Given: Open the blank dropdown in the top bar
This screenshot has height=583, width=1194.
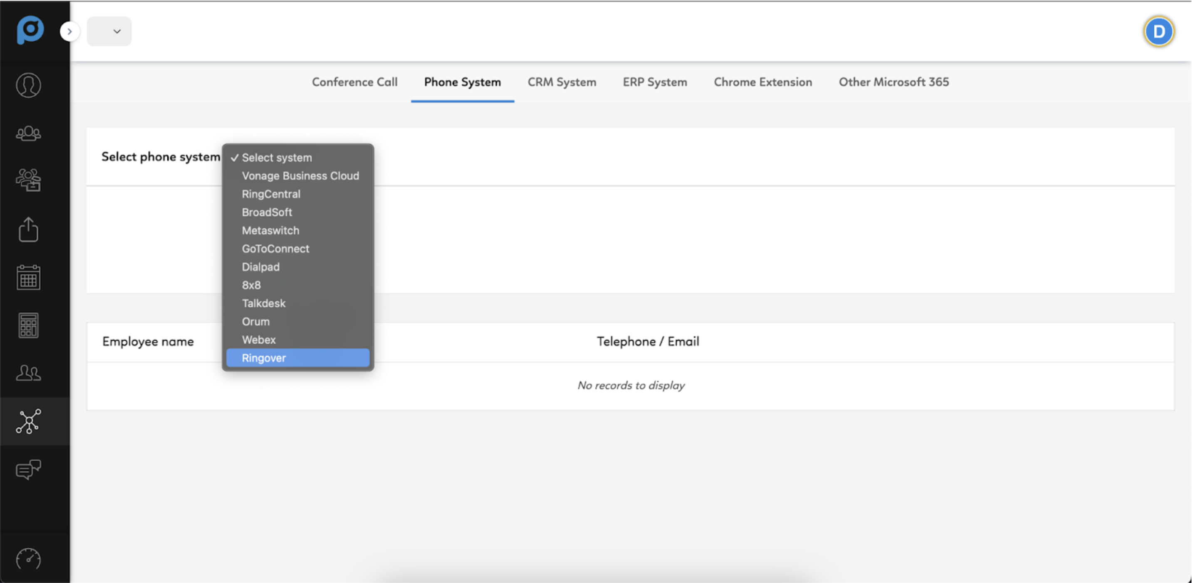Looking at the screenshot, I should pos(109,32).
